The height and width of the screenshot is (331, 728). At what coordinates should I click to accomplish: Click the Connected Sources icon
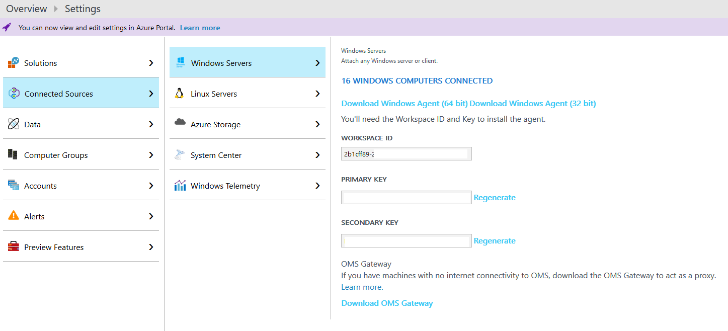coord(14,94)
